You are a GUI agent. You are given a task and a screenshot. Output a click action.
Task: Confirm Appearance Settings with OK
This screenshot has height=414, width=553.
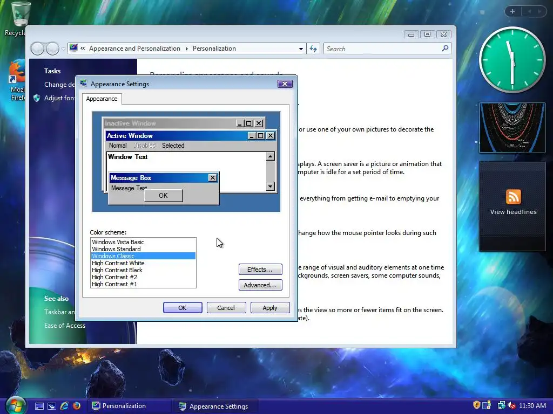[183, 308]
